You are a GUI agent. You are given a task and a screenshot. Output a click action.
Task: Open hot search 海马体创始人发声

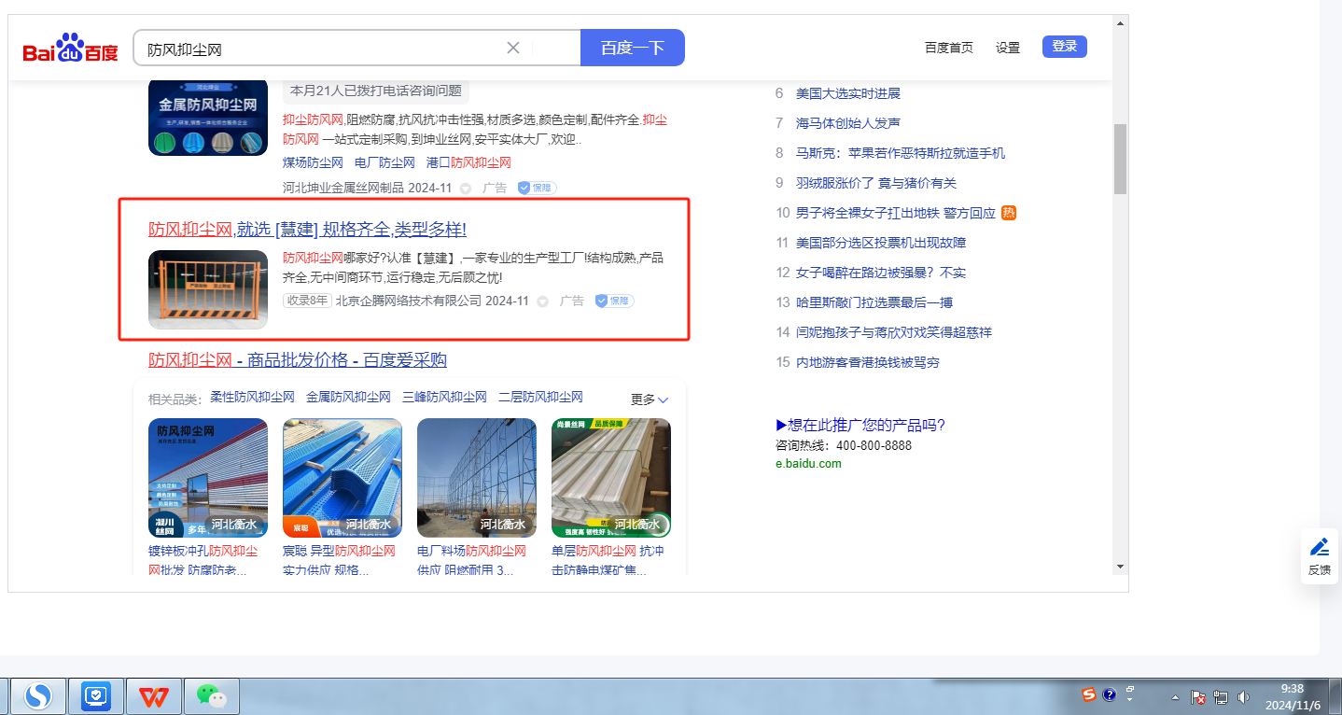tap(848, 123)
